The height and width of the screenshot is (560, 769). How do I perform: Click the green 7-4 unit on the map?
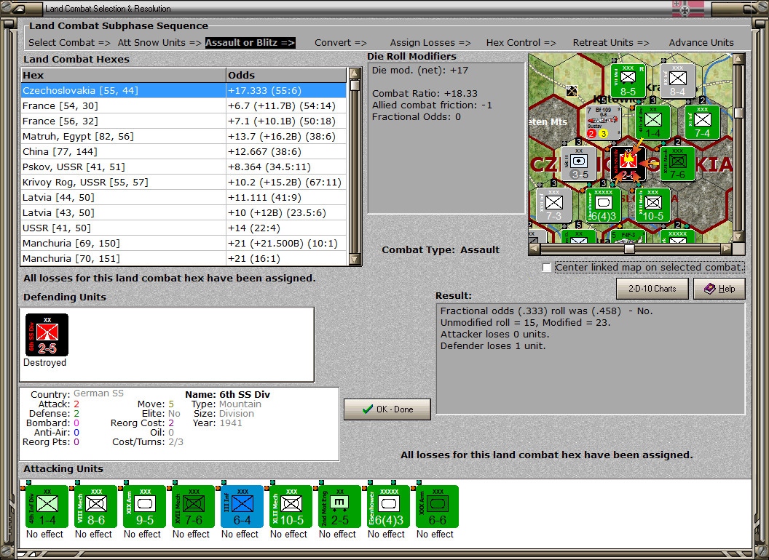pyautogui.click(x=702, y=122)
